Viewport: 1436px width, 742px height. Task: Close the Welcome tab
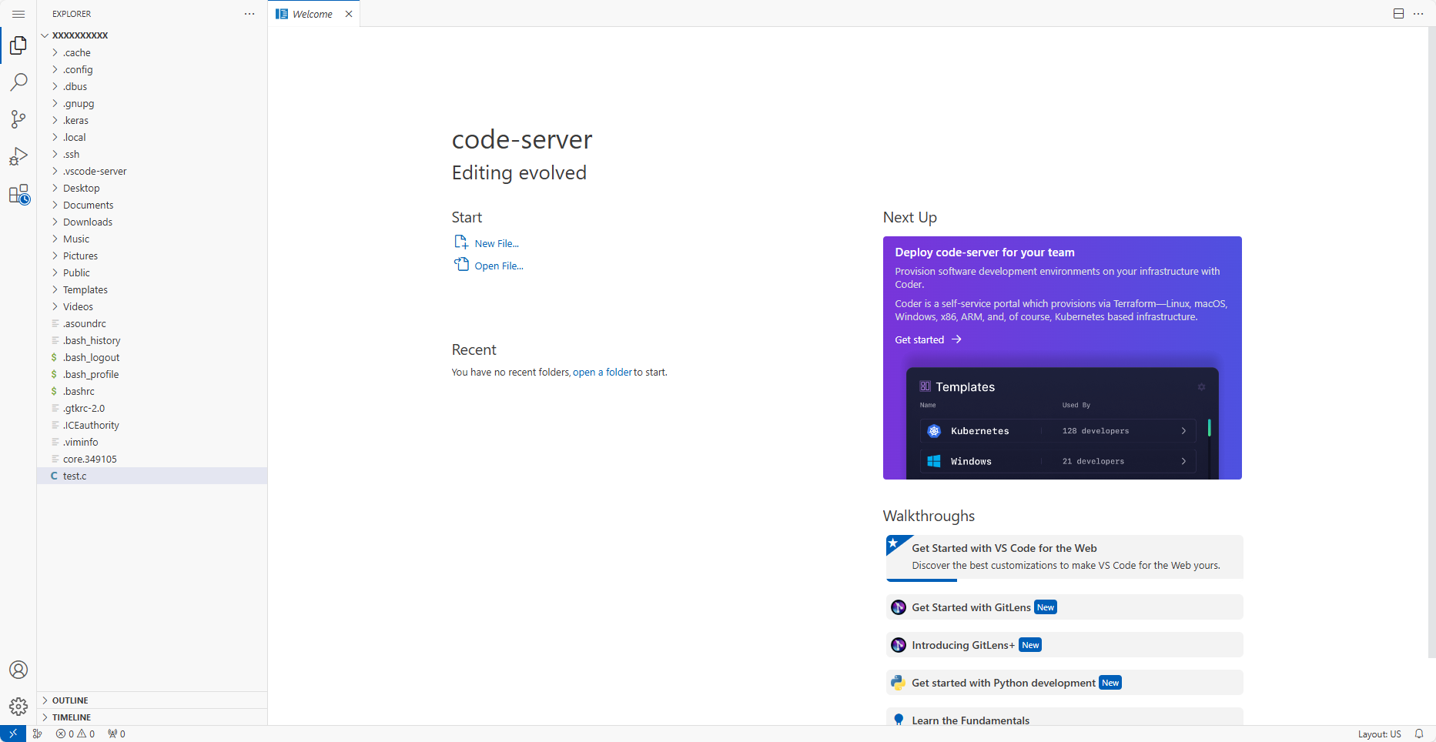(349, 14)
